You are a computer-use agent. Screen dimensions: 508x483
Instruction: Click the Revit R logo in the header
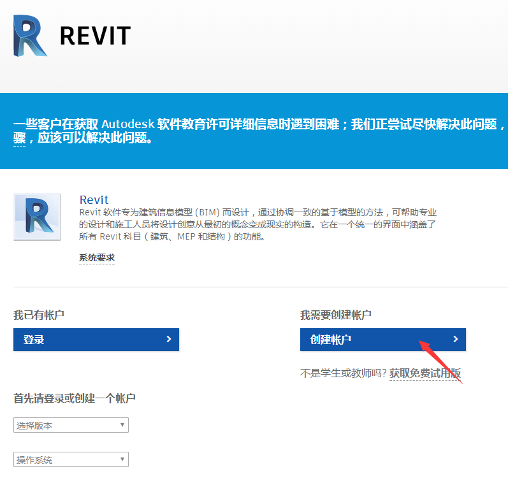point(30,36)
